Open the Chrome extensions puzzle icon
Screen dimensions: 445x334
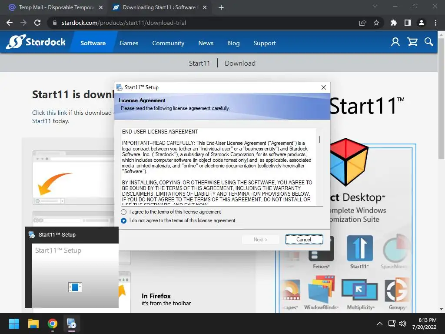click(394, 23)
